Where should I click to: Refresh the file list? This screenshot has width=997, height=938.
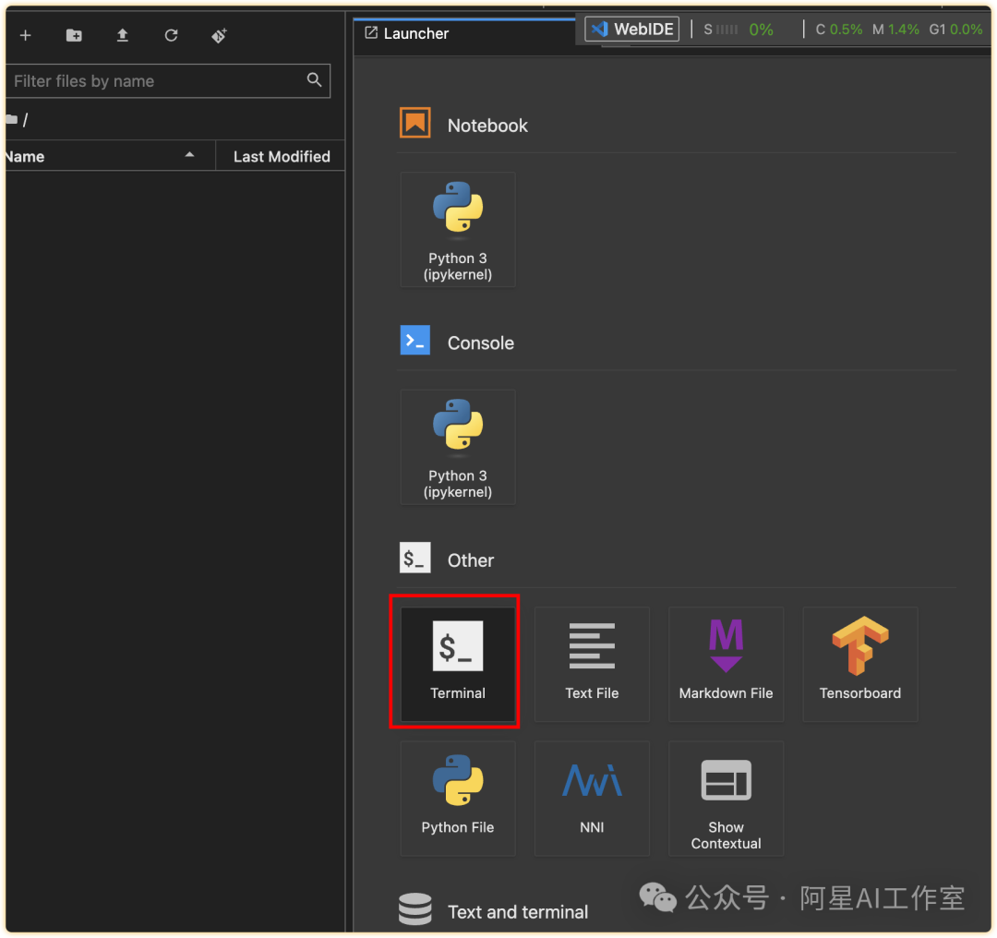tap(171, 36)
